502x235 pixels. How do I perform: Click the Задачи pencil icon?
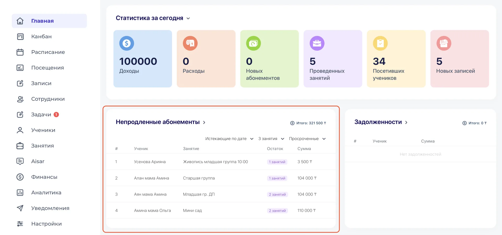[20, 114]
